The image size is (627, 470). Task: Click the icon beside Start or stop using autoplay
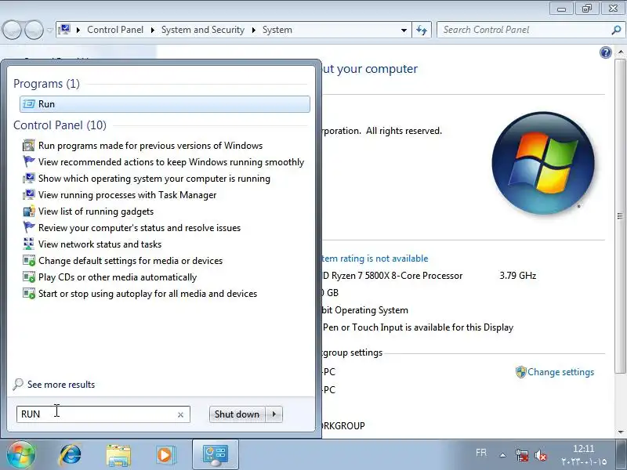pos(29,294)
